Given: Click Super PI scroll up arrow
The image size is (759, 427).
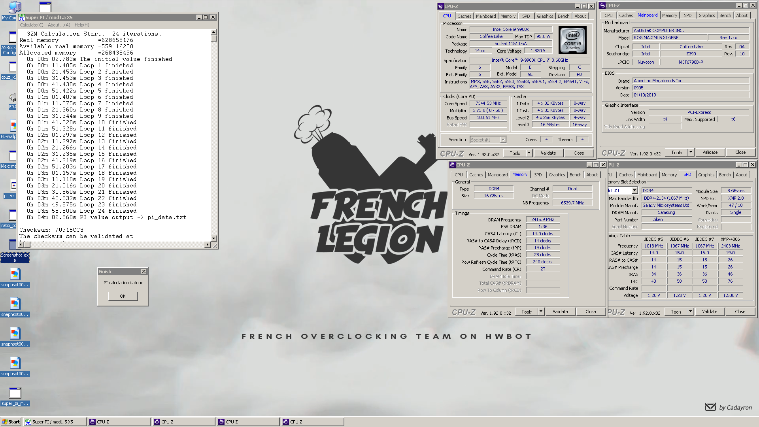Looking at the screenshot, I should tap(213, 32).
